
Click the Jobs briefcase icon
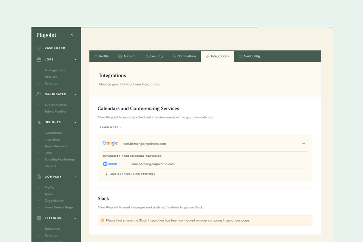39,59
